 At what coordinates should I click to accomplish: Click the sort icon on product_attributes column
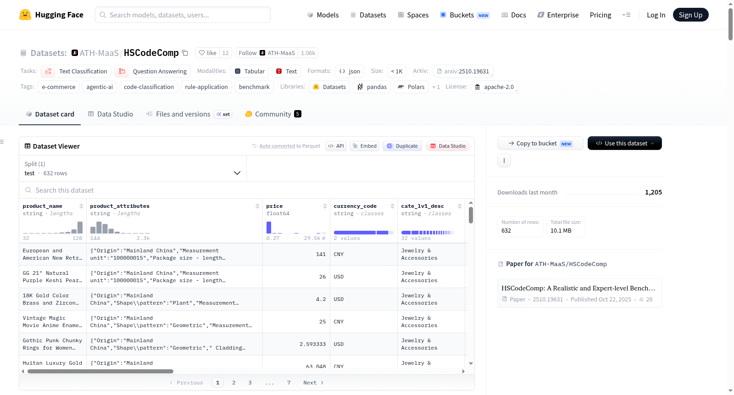point(257,206)
